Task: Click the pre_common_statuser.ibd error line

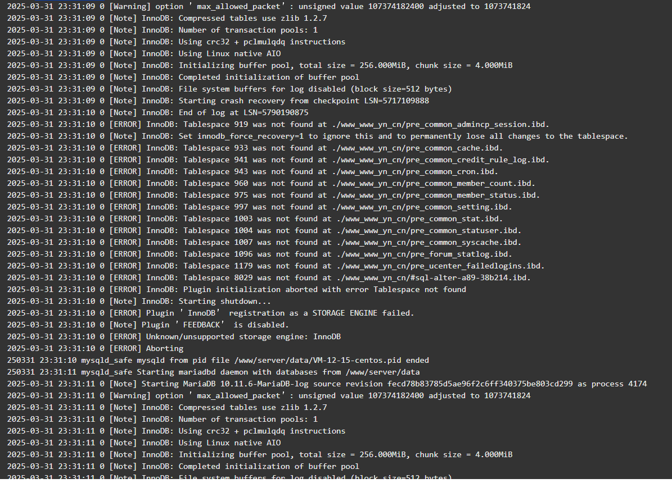Action: (x=264, y=230)
